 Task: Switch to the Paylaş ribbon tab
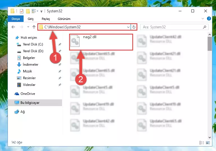tap(46, 19)
